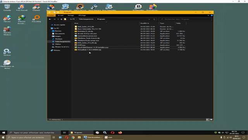
Task: Click the Ce PC breadcrumb in the address bar
Action: tap(72, 19)
